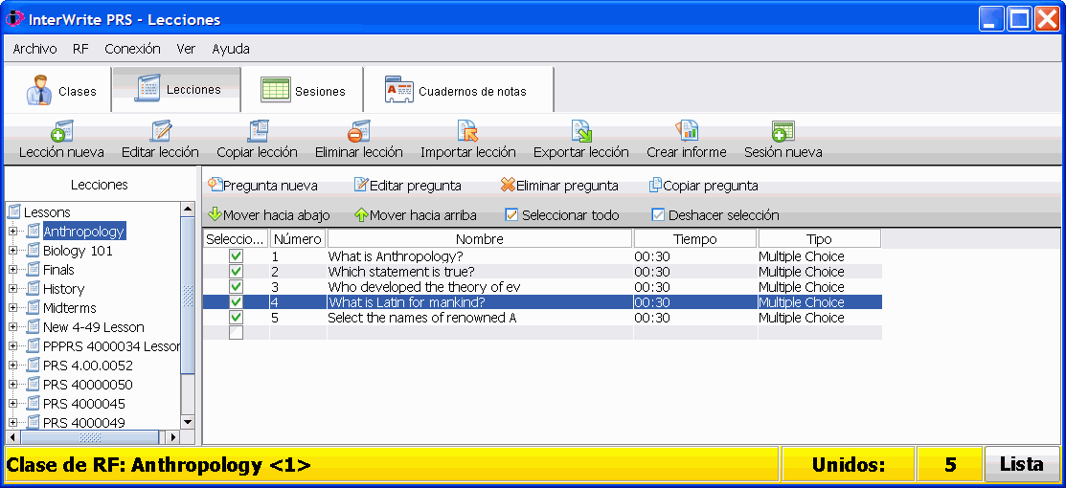
Task: Expand the New 4-49 Lesson node
Action: [12, 327]
